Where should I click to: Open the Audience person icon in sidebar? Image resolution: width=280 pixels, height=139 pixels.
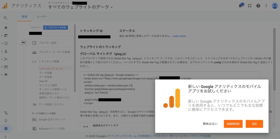(x=6, y=51)
